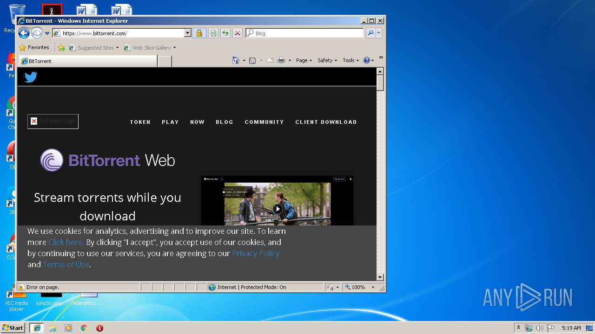Open Web Slice Gallery link
Image resolution: width=595 pixels, height=334 pixels.
[x=150, y=48]
